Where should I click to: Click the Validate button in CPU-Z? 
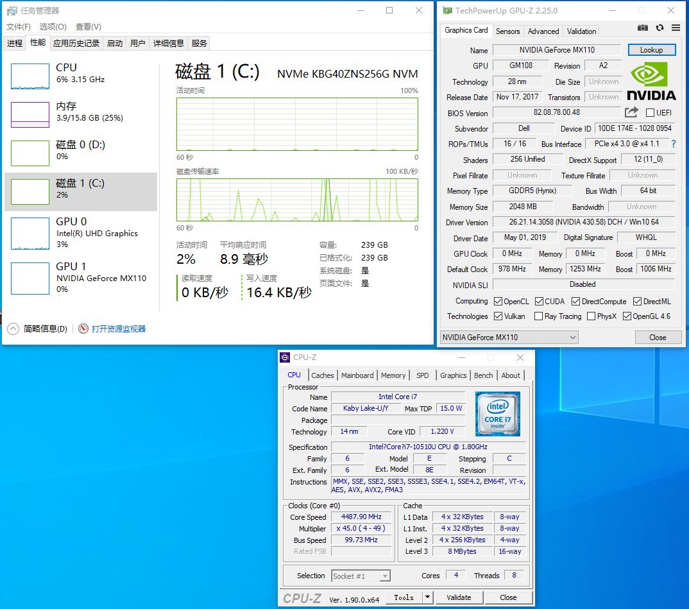(x=459, y=597)
